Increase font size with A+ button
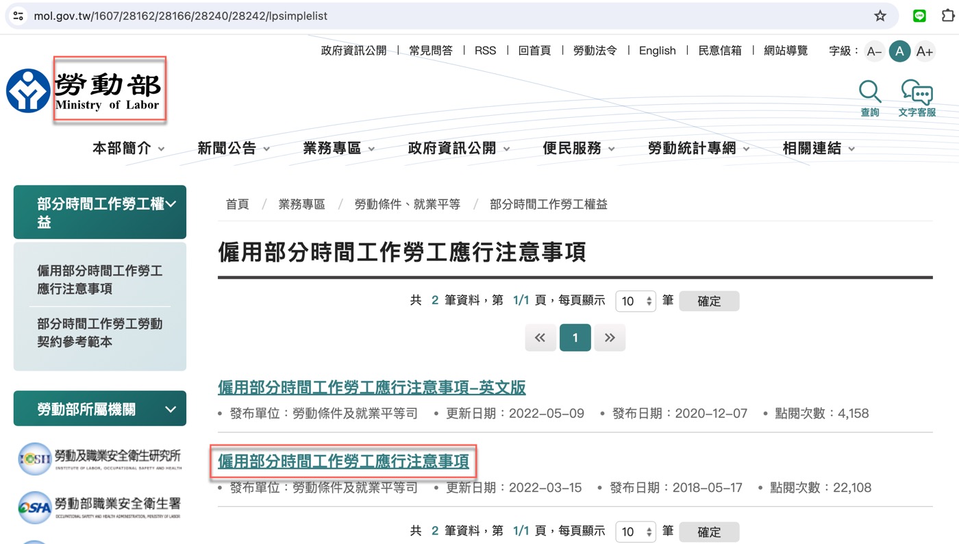 click(925, 51)
